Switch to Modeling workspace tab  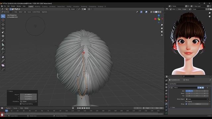coord(37,7)
